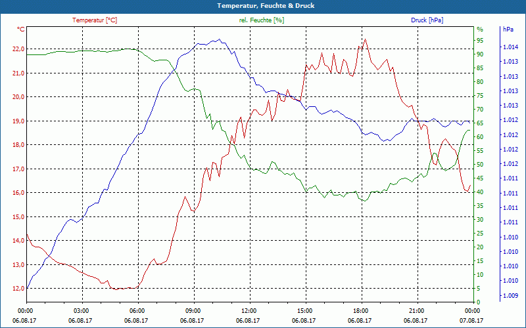Click the '75' humidity axis tick
Screen dimensions: 526x328
[480, 96]
